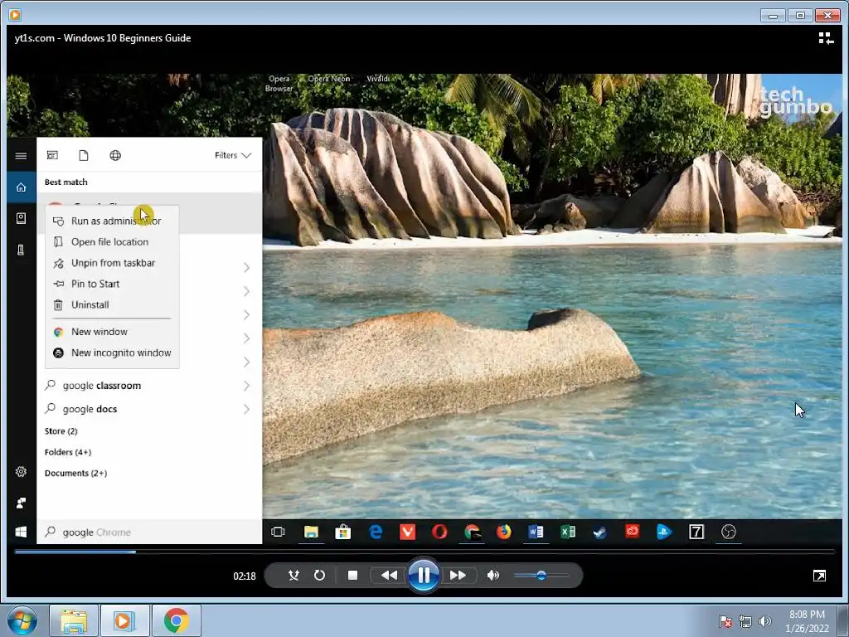Click the Windows 10 Start button in video
The height and width of the screenshot is (637, 849).
click(x=21, y=532)
